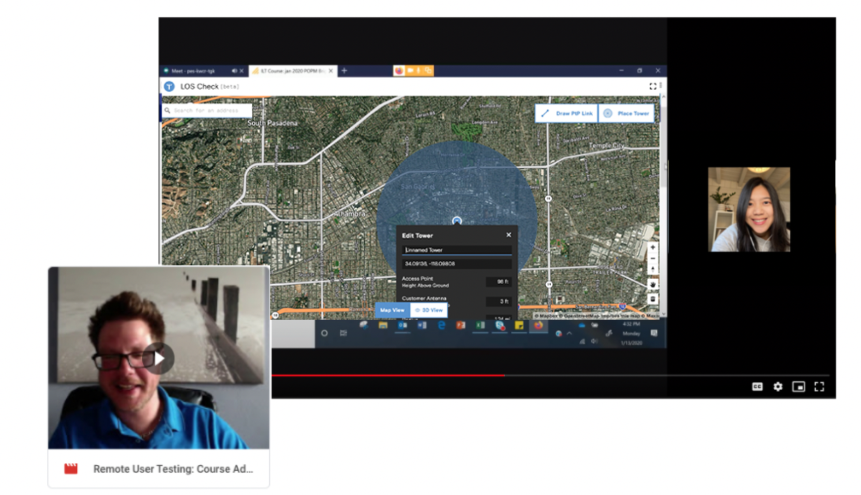
Task: Open Windows Cortana search circle
Action: click(x=325, y=333)
